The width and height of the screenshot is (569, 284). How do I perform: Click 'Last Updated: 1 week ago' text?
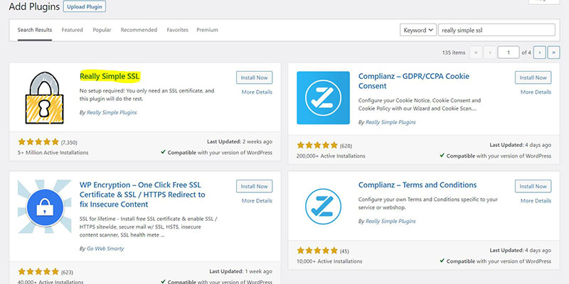point(240,271)
